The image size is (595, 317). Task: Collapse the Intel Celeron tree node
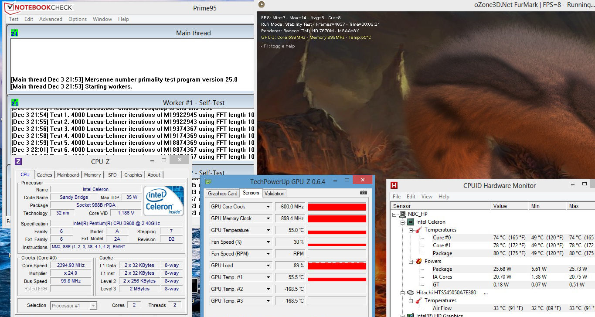tap(403, 222)
